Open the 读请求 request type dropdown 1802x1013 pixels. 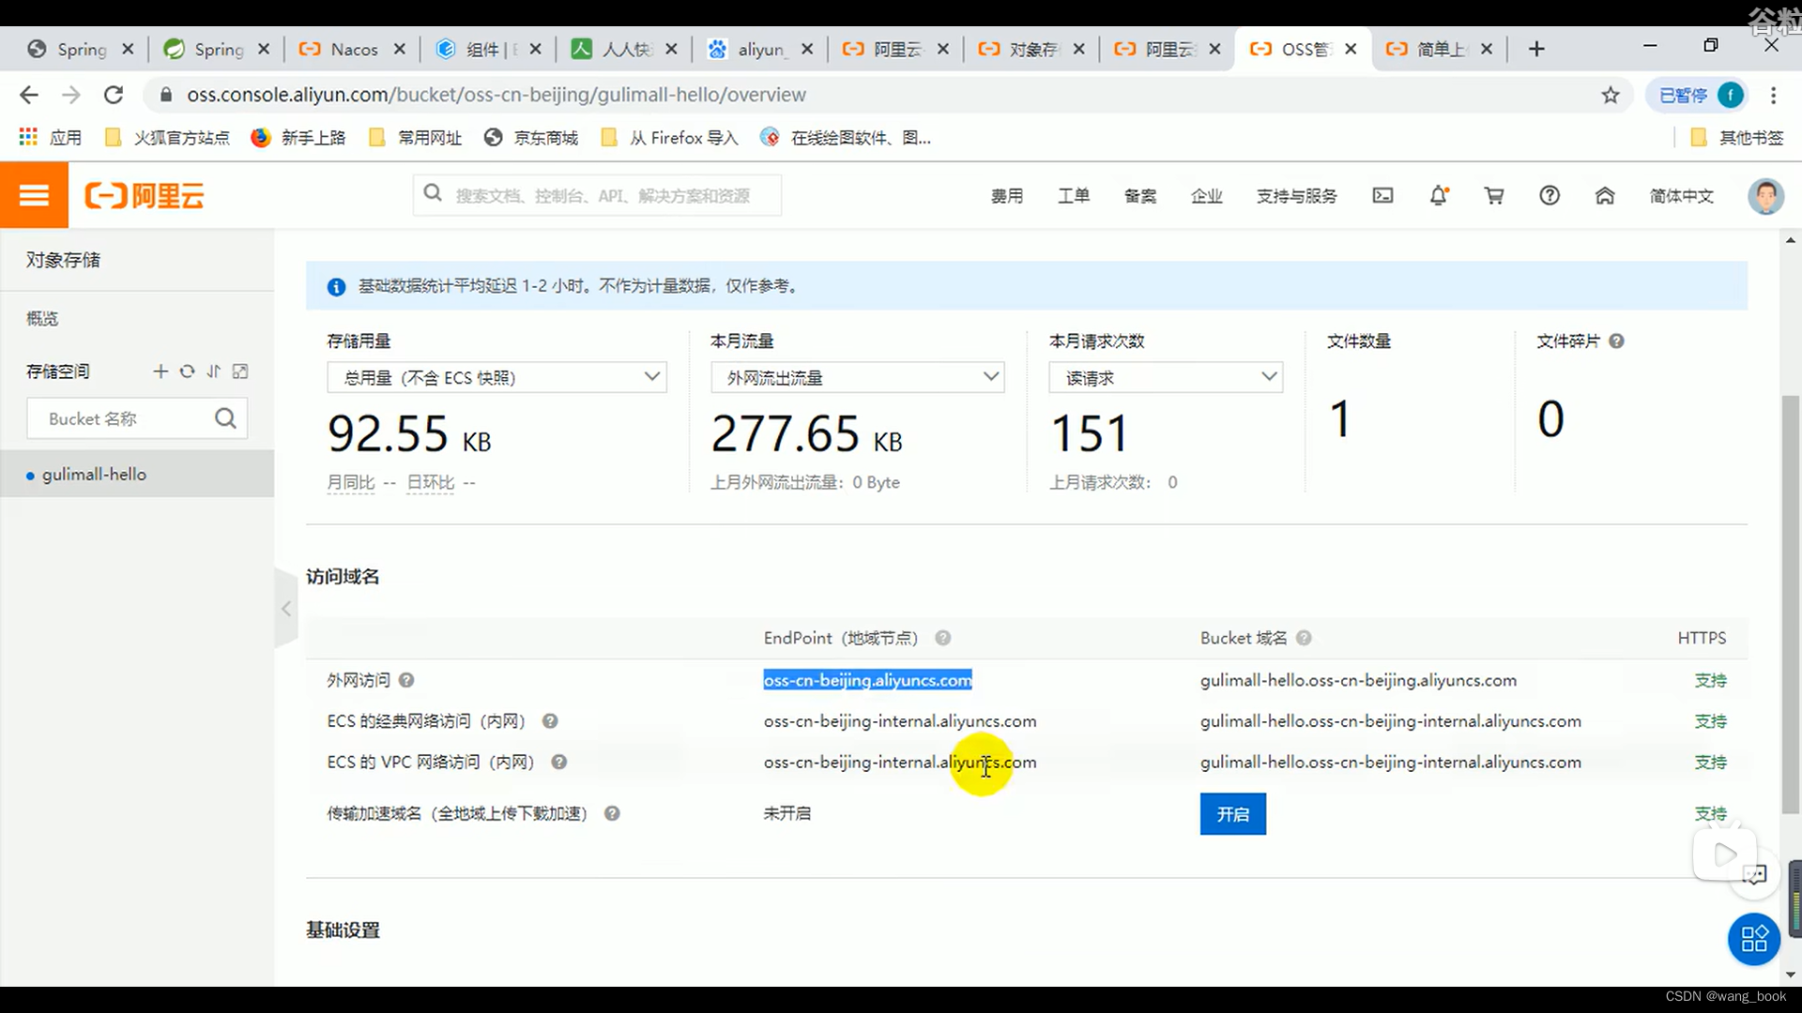[1166, 377]
